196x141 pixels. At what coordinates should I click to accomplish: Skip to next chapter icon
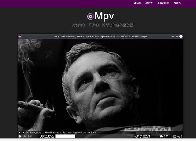pyautogui.click(x=30, y=136)
